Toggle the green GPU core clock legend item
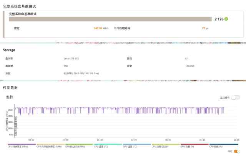The image size is (246, 162). pos(79,146)
